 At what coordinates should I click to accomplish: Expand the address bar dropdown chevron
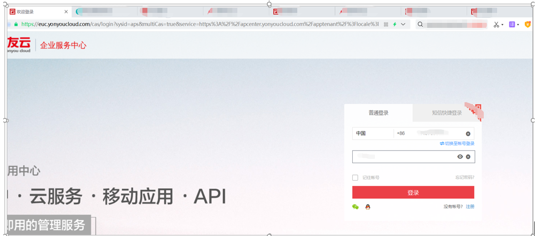coord(403,25)
